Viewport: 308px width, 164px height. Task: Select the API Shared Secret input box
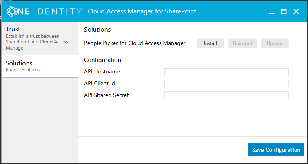pos(226,95)
